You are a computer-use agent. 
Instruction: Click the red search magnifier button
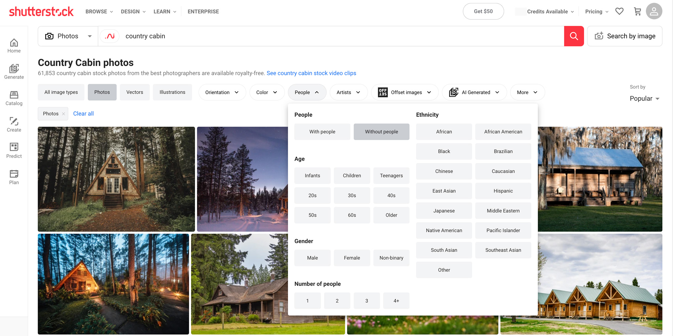(574, 36)
